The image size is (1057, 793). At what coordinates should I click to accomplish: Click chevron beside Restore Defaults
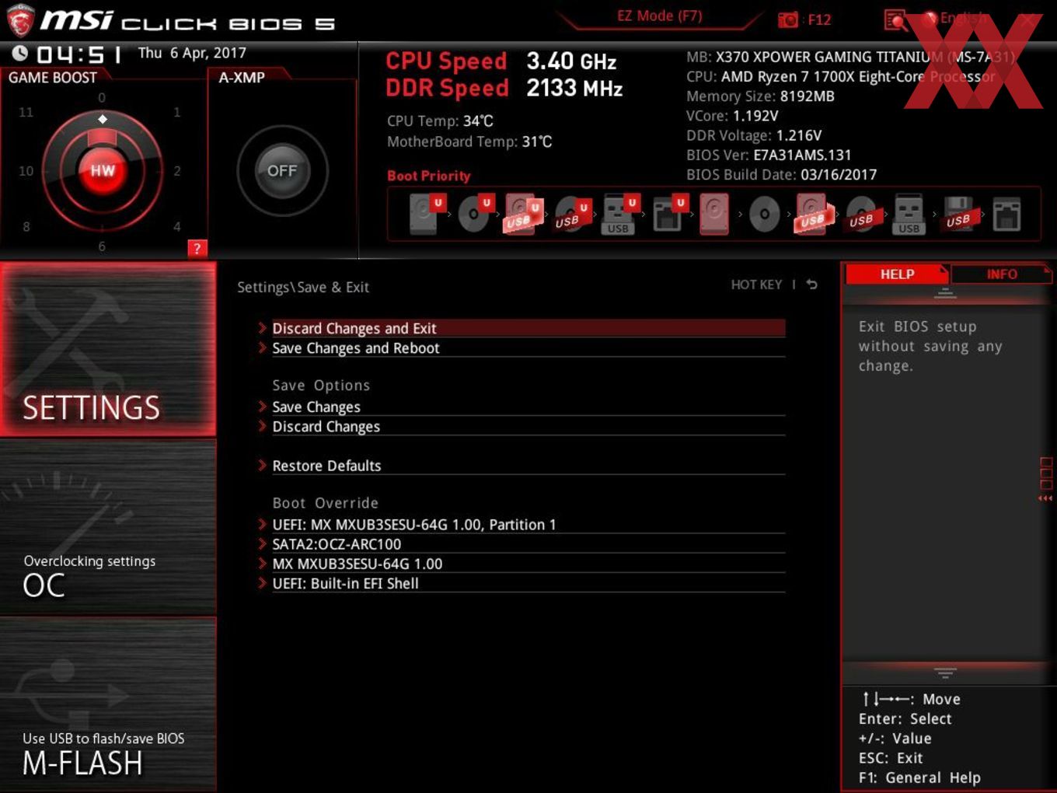(263, 465)
